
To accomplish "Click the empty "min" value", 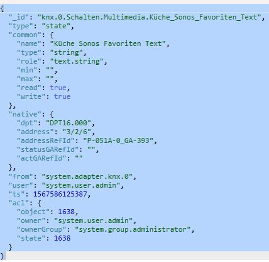I will (50, 70).
